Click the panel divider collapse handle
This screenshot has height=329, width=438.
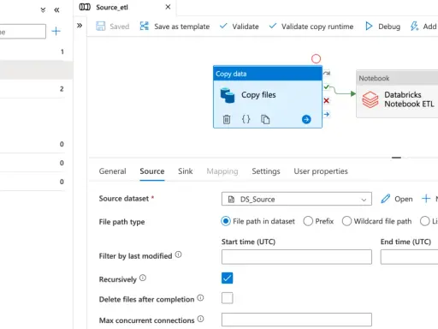[x=396, y=158]
